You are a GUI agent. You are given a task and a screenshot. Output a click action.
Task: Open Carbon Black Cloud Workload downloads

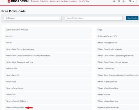[x=48, y=30]
